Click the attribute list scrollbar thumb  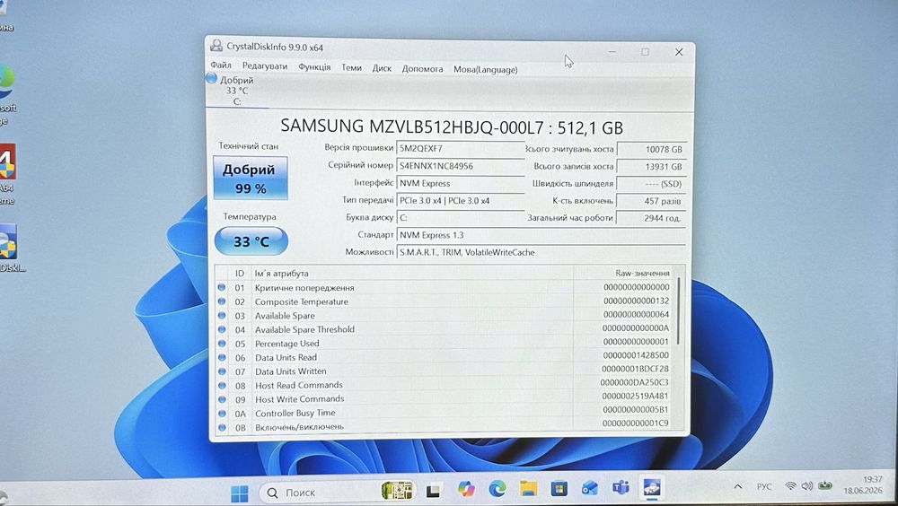[x=679, y=310]
